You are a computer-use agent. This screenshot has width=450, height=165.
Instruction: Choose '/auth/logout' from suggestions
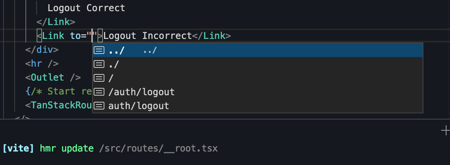tap(257, 92)
